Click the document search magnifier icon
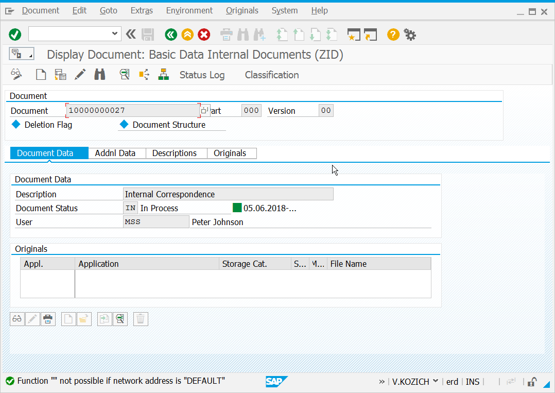Viewport: 555px width, 393px height. coord(124,74)
